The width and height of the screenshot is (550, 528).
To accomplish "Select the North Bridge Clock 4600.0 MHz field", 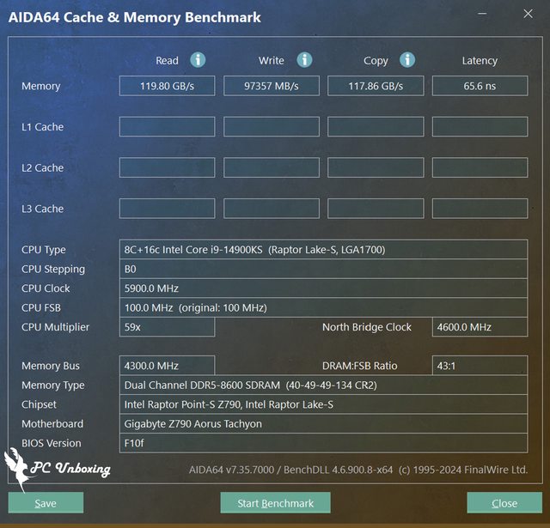I will point(479,327).
